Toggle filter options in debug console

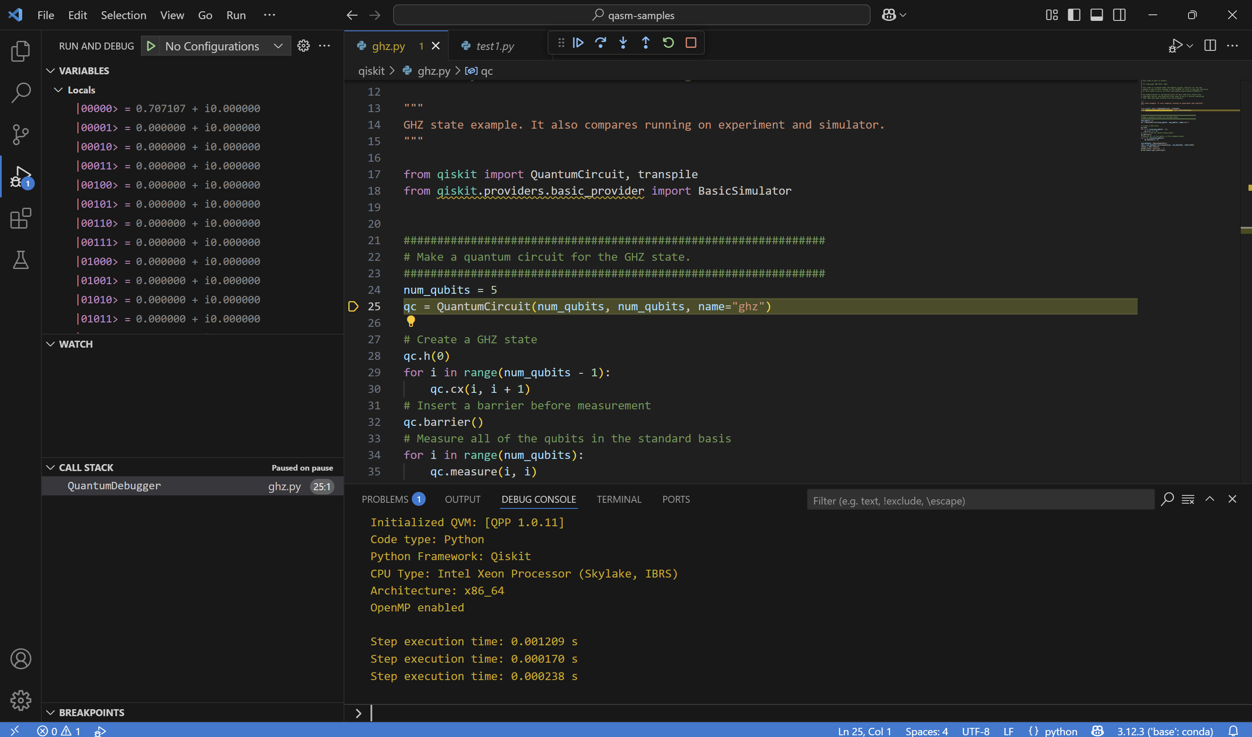tap(1168, 498)
